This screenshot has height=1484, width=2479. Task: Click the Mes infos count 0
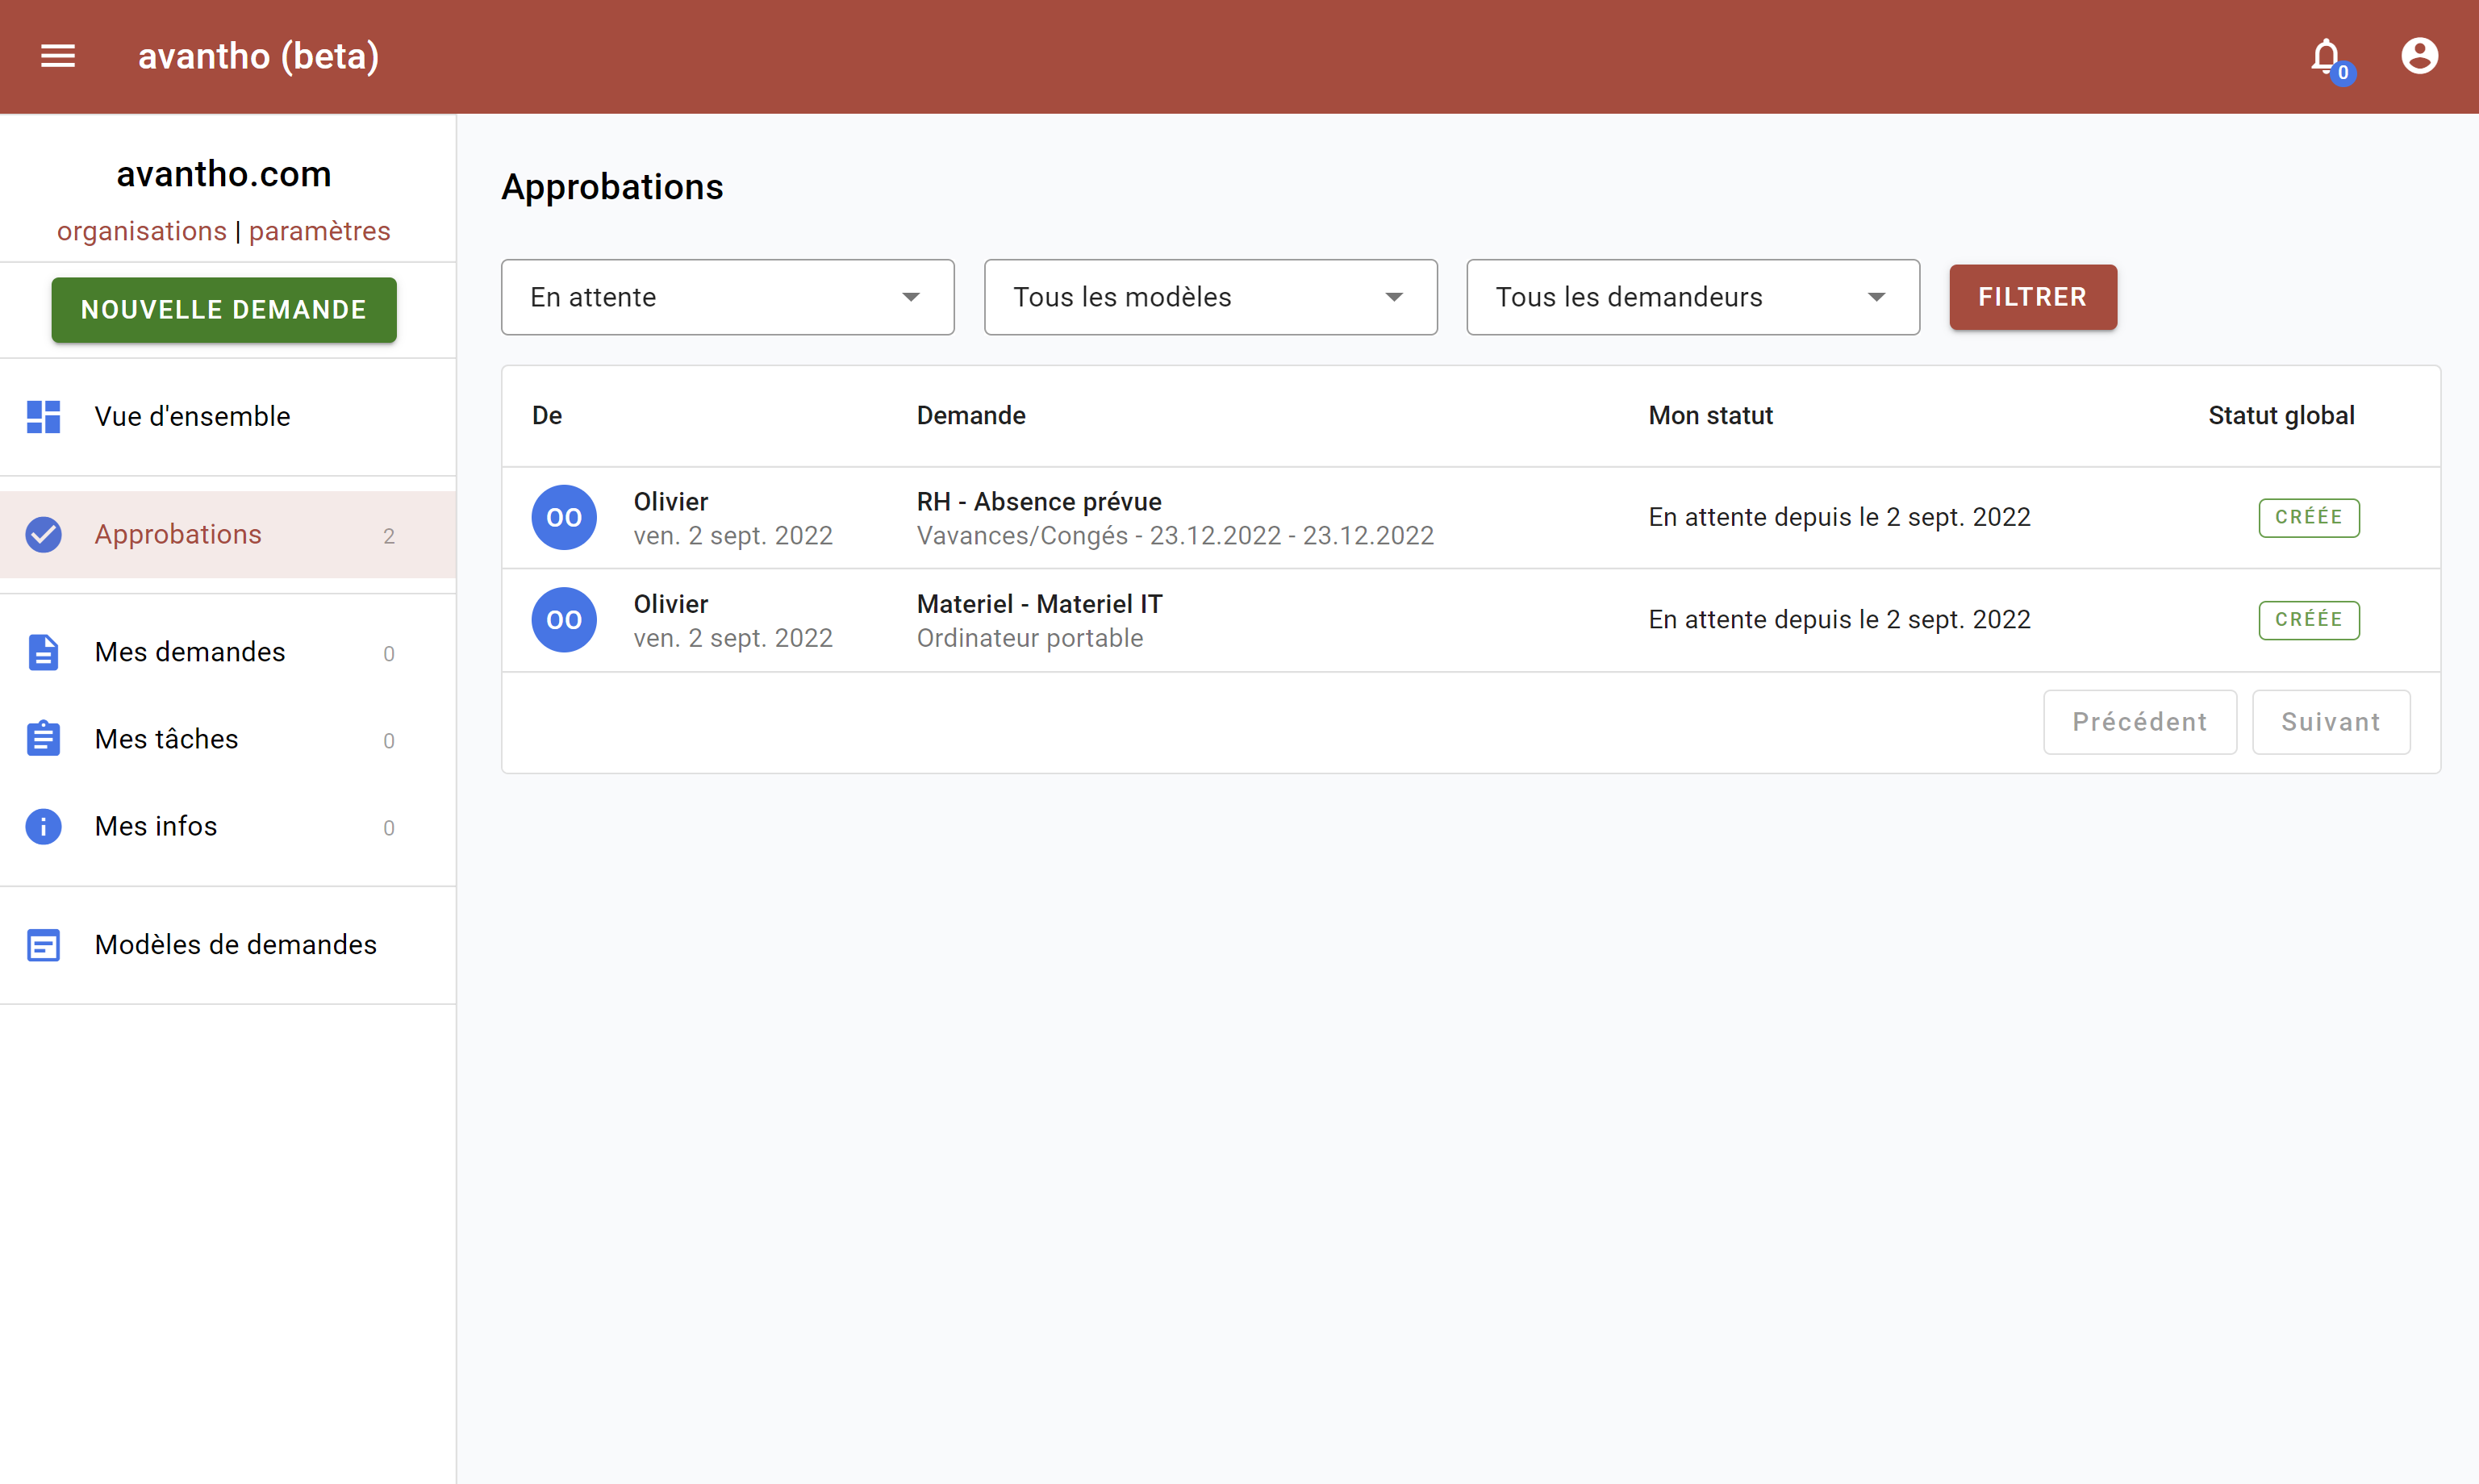389,828
